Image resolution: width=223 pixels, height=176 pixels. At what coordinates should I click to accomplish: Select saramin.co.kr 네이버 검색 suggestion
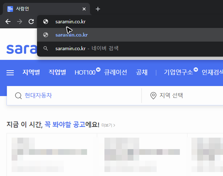[x=130, y=48]
